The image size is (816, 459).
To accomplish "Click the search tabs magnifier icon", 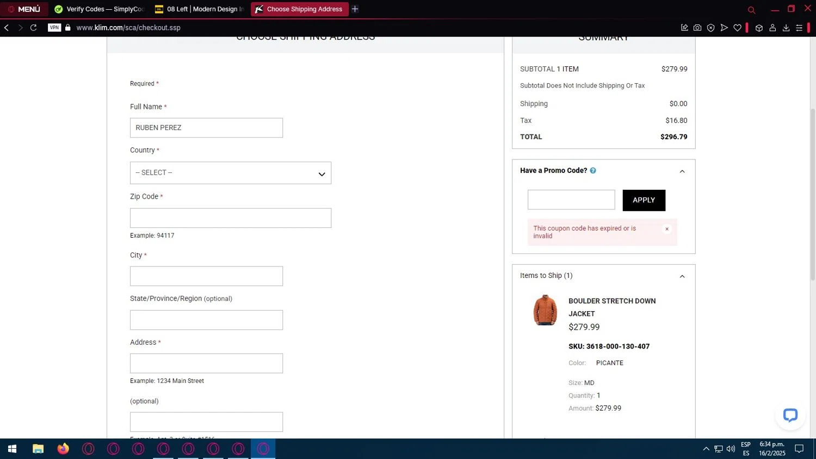I will 751,10.
